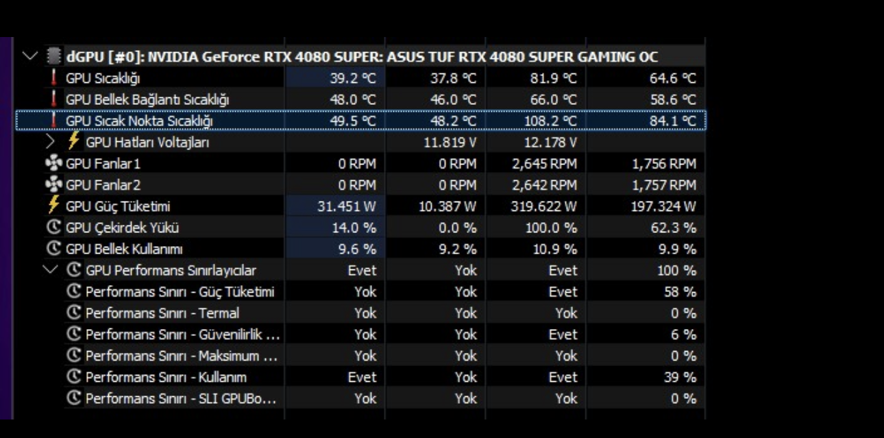Click the 319.622 W maximum power value
This screenshot has width=884, height=438.
(544, 206)
